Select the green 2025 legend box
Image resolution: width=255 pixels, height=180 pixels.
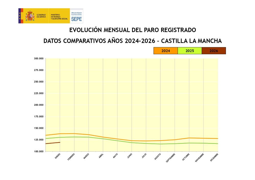[x=189, y=51]
